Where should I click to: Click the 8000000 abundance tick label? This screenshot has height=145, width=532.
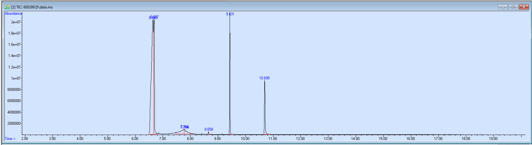point(14,90)
